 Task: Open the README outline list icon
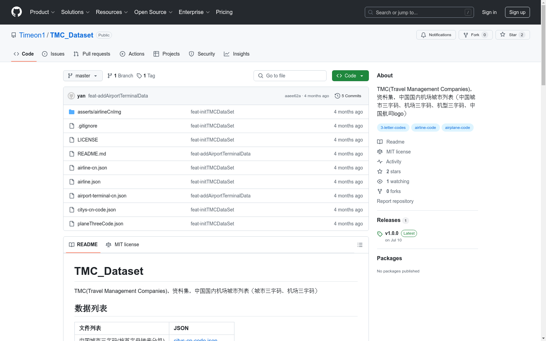360,245
